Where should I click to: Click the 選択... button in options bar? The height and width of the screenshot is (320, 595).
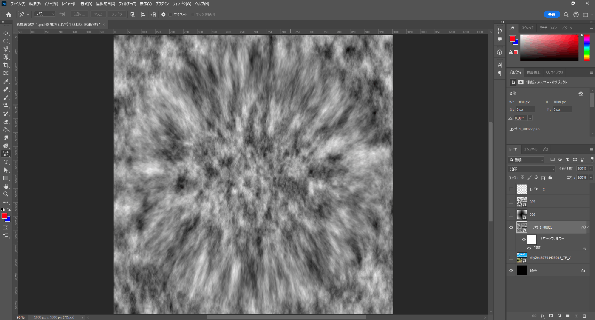pos(80,14)
